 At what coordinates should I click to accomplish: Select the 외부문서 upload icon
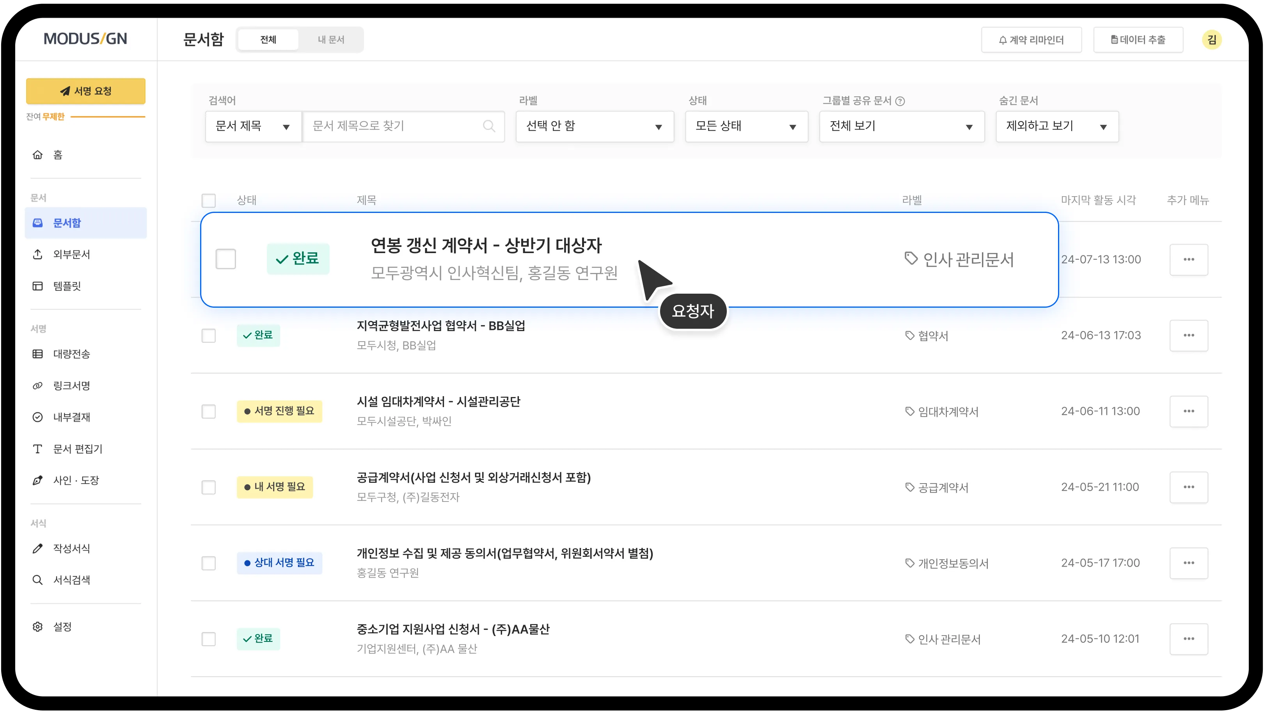click(x=38, y=254)
